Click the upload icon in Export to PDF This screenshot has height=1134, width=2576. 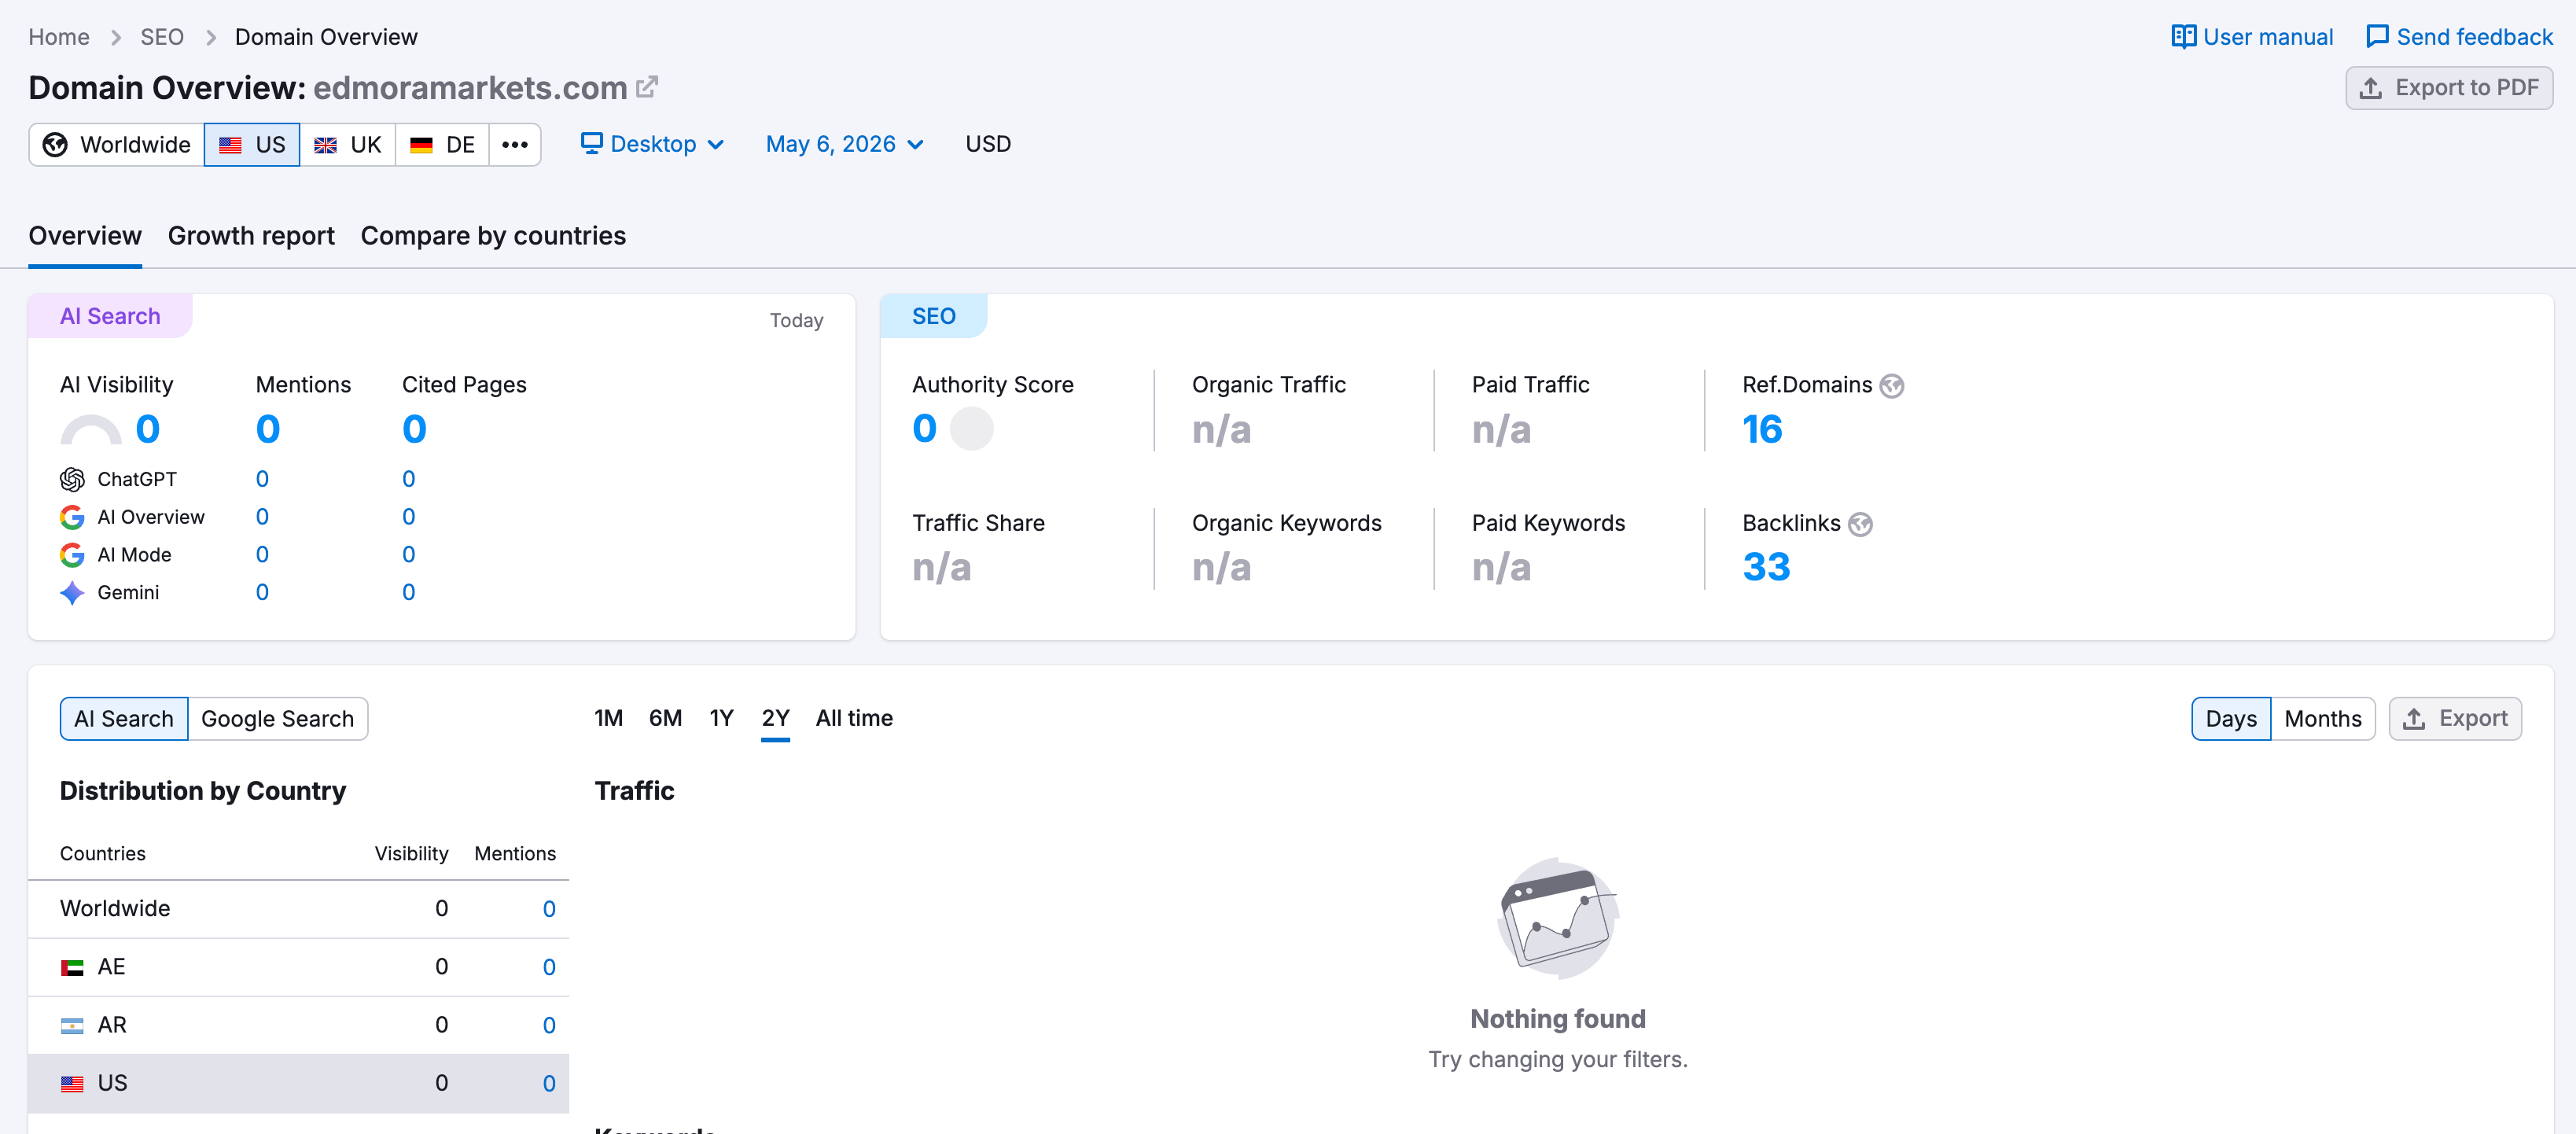pyautogui.click(x=2370, y=88)
